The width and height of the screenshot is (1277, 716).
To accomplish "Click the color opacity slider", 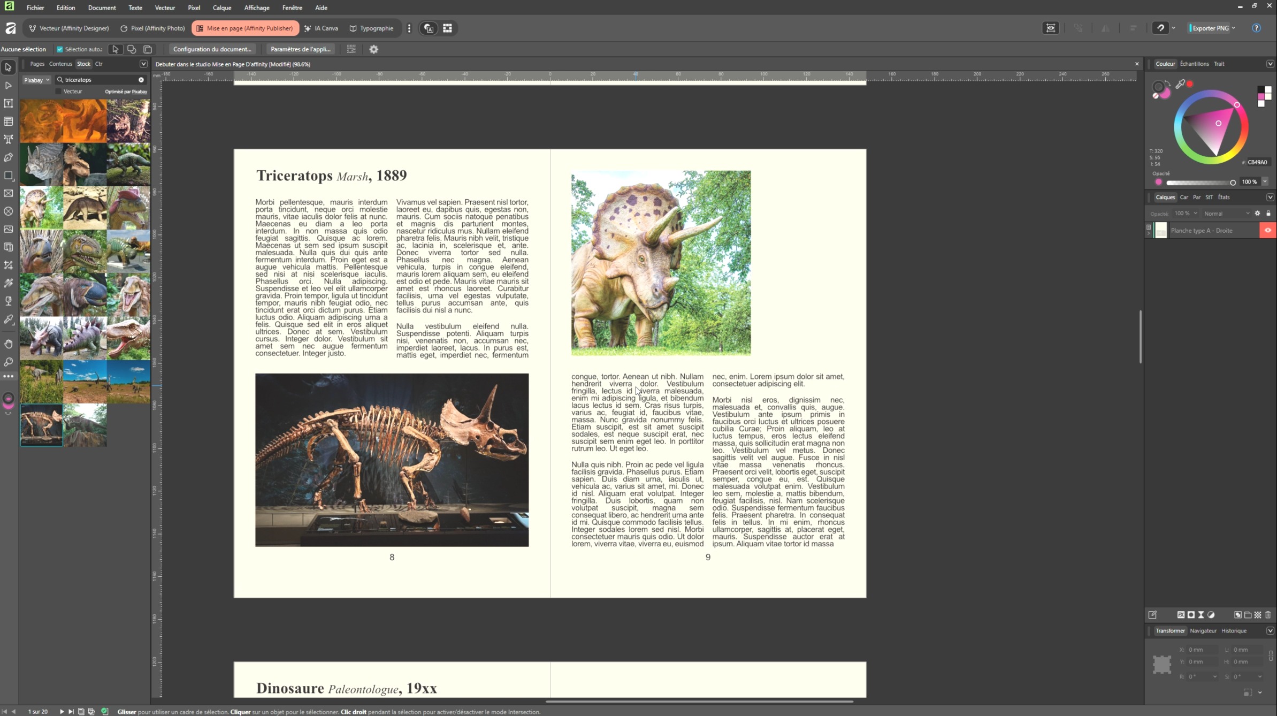I will click(x=1200, y=182).
